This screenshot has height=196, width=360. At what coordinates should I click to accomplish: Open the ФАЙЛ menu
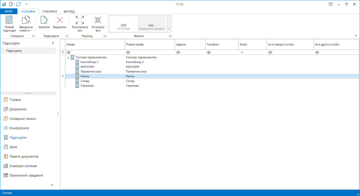pos(9,11)
